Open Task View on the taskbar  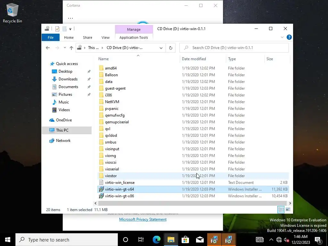coord(141,240)
